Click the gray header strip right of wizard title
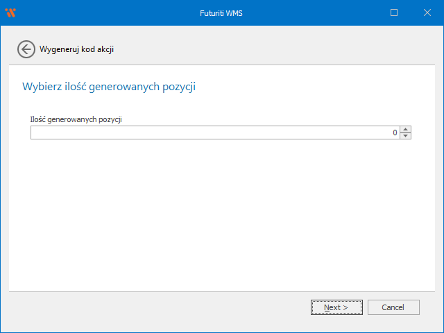444x333 pixels. pyautogui.click(x=277, y=49)
